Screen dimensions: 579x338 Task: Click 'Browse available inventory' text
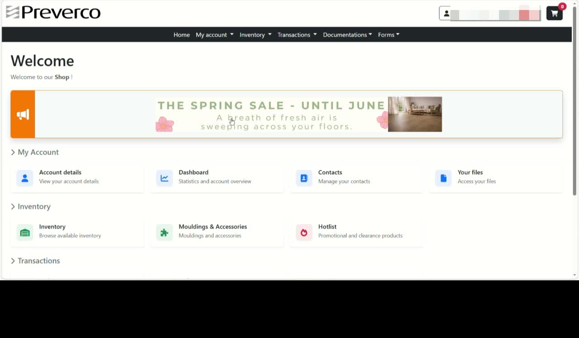tap(70, 235)
